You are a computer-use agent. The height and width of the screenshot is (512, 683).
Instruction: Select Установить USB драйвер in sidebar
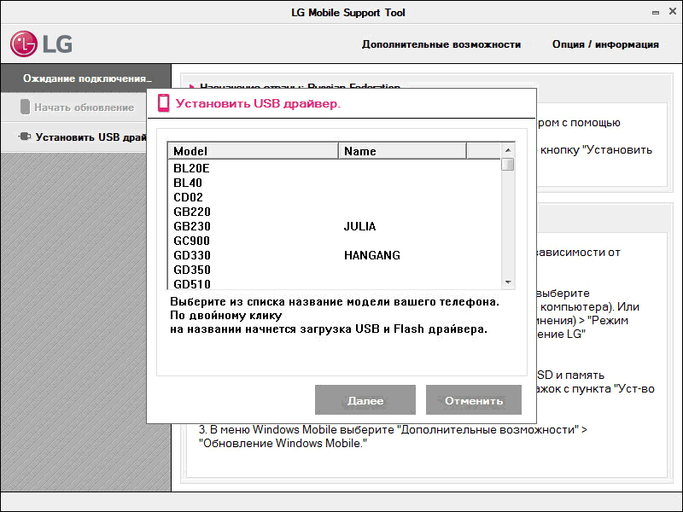(x=90, y=137)
